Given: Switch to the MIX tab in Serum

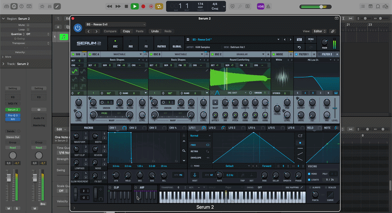Looking at the screenshot, I should click(x=131, y=44).
